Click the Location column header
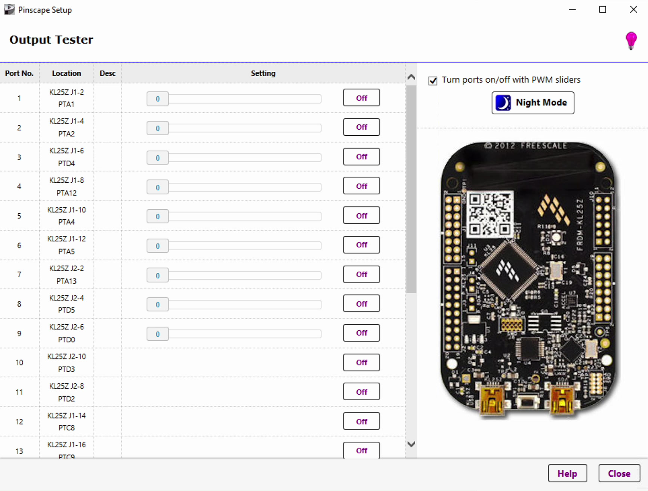 [x=67, y=73]
